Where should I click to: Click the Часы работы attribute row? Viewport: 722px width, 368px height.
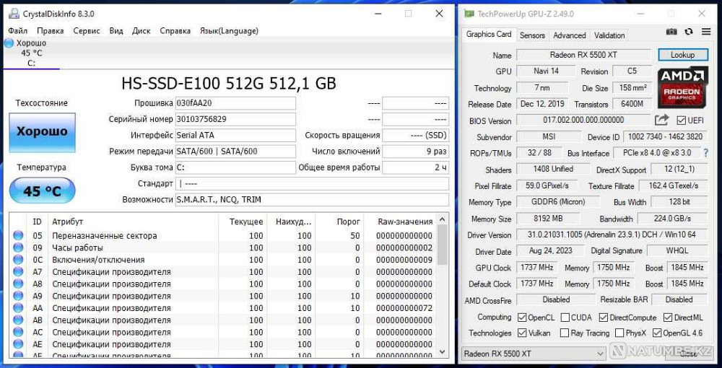tap(222, 247)
